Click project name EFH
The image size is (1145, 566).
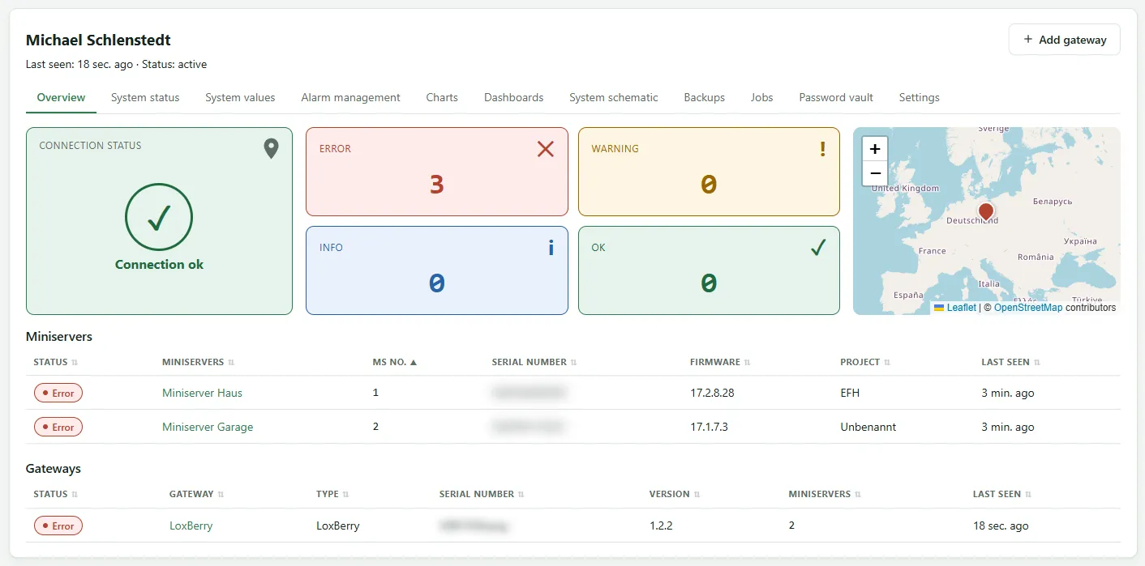click(850, 393)
